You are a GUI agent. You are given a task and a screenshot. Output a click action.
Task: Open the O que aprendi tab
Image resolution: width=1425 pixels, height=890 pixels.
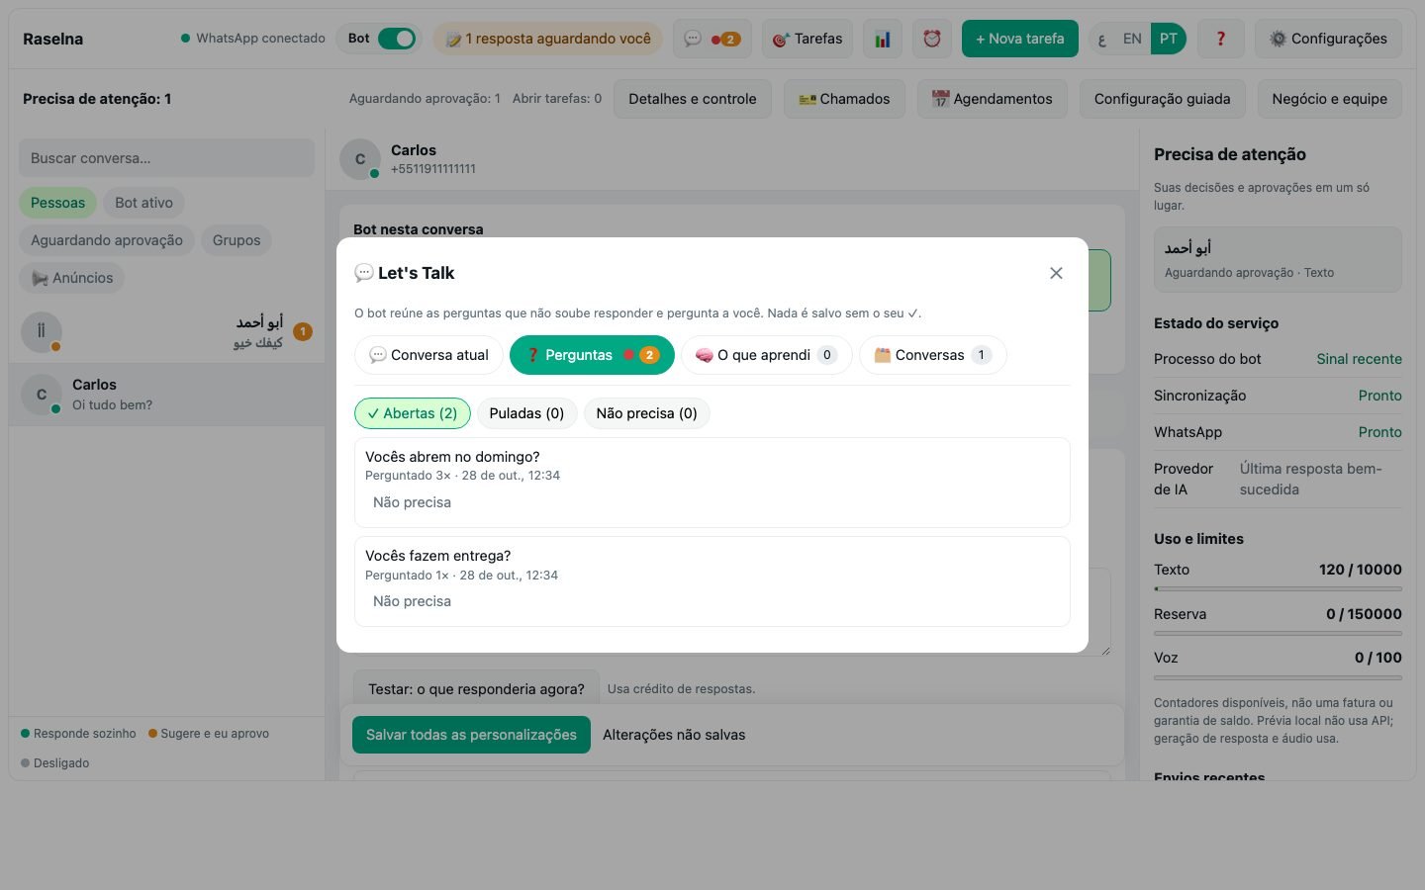click(x=766, y=355)
